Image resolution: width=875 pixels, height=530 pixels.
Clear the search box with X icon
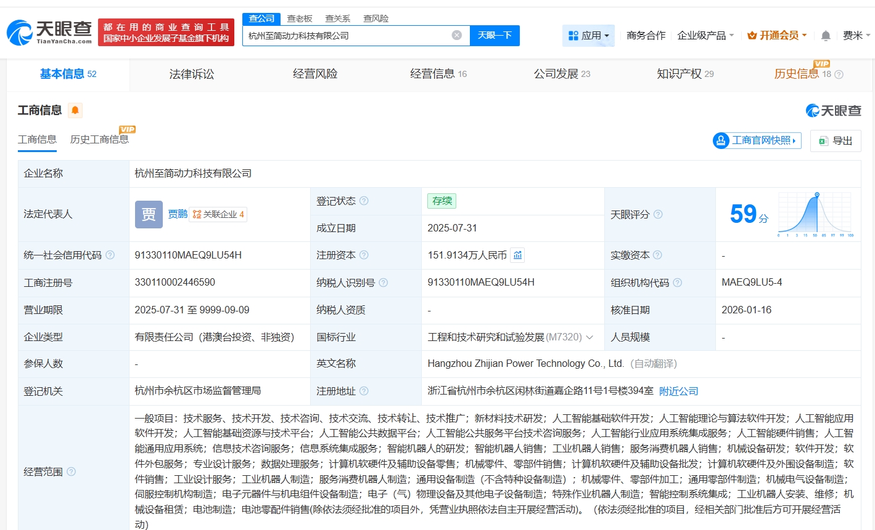click(x=457, y=35)
